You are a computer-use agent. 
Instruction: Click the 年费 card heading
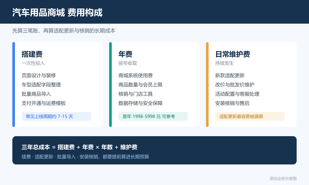point(125,54)
